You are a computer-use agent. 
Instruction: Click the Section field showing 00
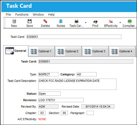click(x=64, y=113)
